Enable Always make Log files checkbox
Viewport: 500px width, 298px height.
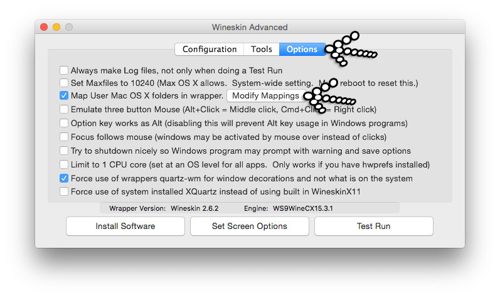64,70
